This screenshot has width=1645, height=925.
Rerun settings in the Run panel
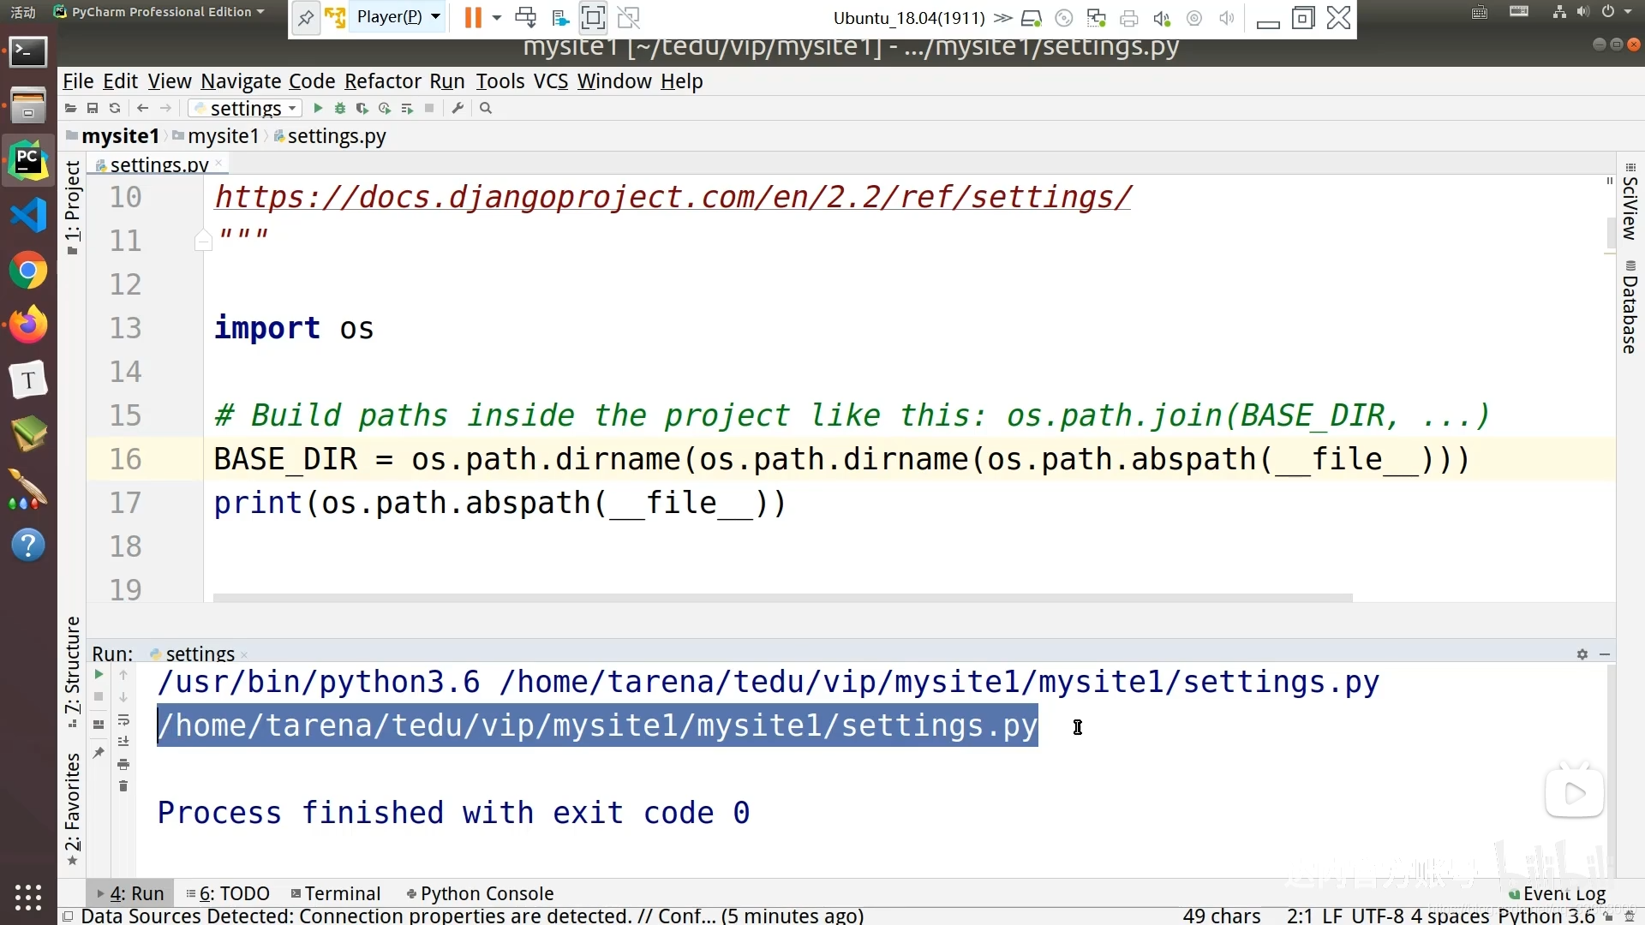coord(99,675)
